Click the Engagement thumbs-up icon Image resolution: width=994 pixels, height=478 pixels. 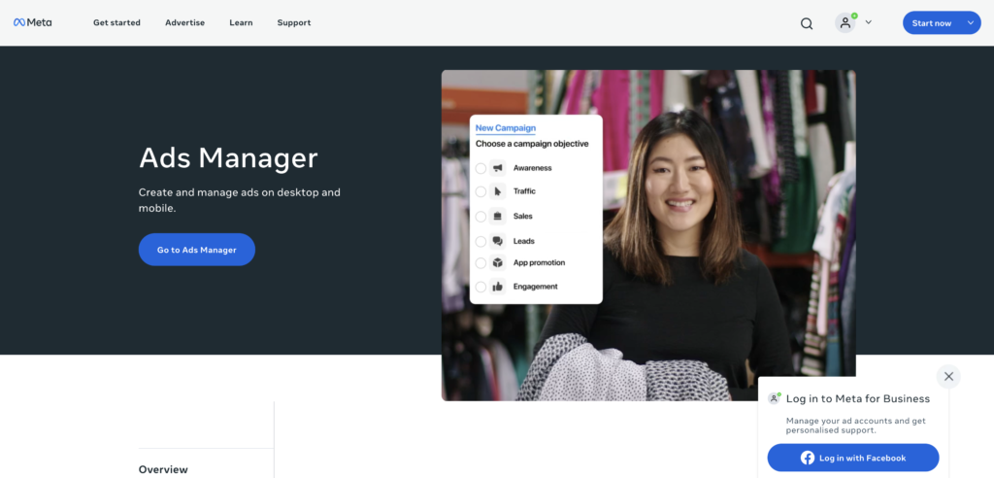coord(498,287)
